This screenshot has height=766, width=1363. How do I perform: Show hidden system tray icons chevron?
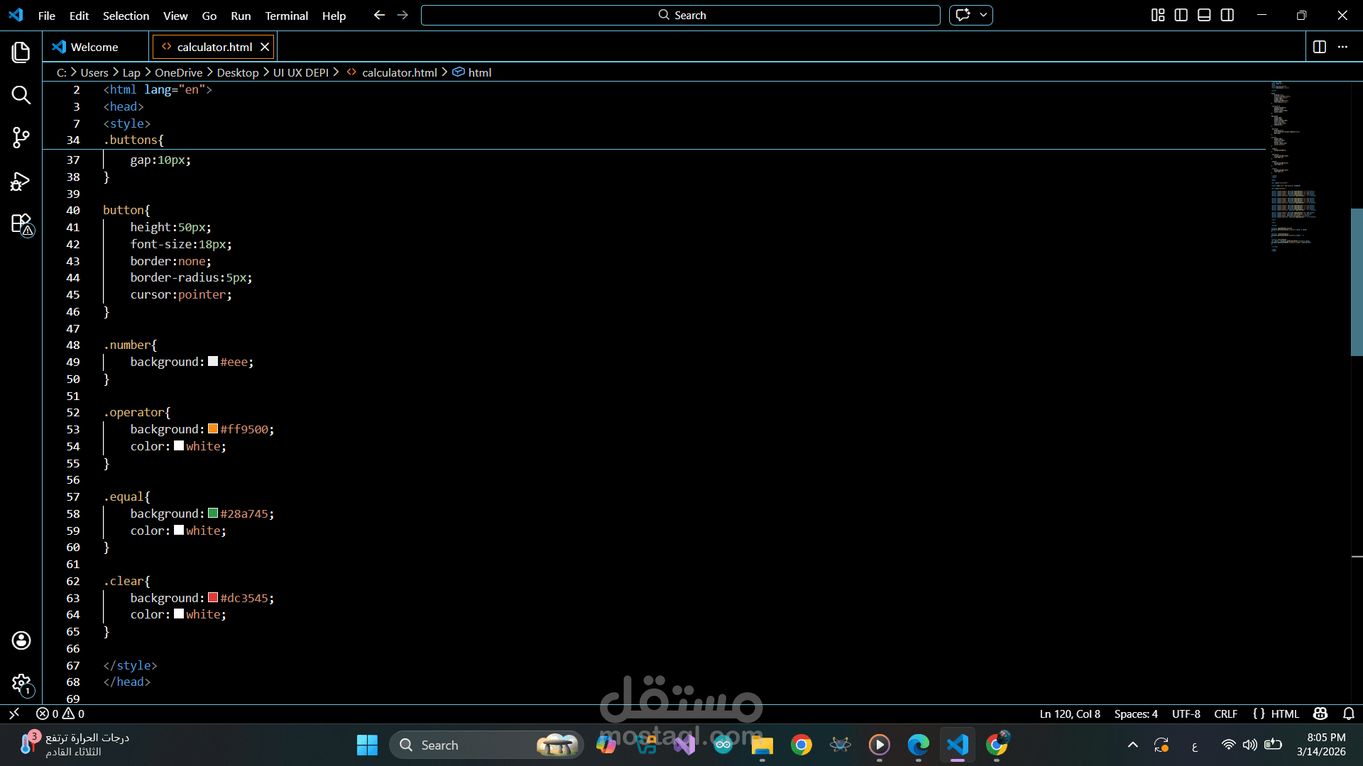coord(1133,745)
